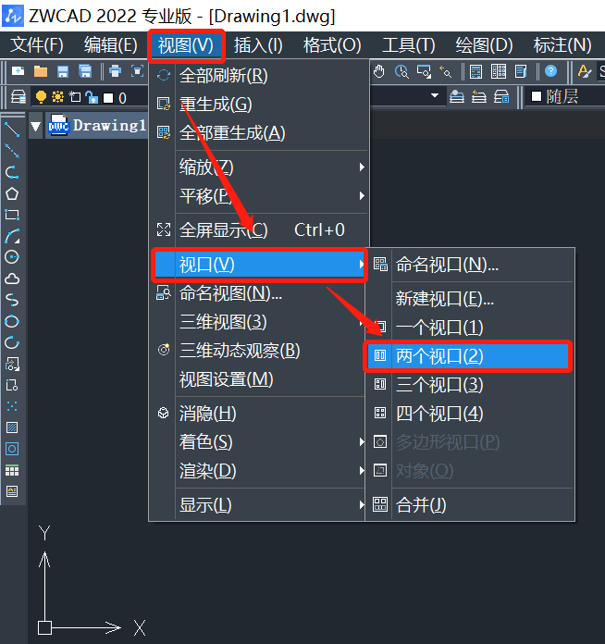Image resolution: width=605 pixels, height=644 pixels.
Task: Click the New drawing icon
Action: (18, 71)
